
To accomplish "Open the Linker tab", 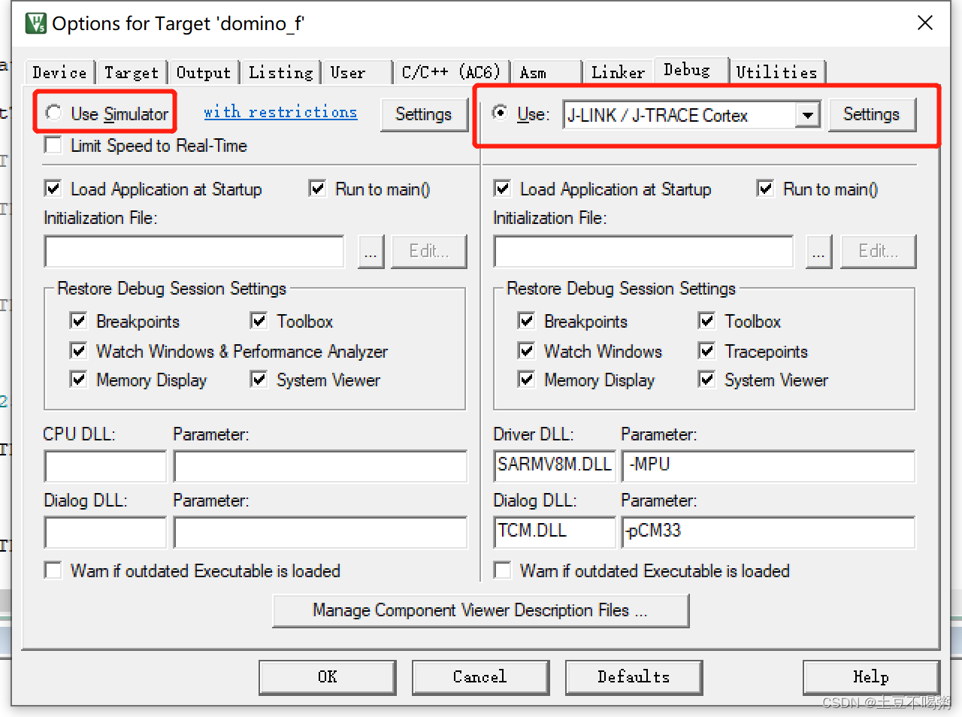I will [x=617, y=72].
